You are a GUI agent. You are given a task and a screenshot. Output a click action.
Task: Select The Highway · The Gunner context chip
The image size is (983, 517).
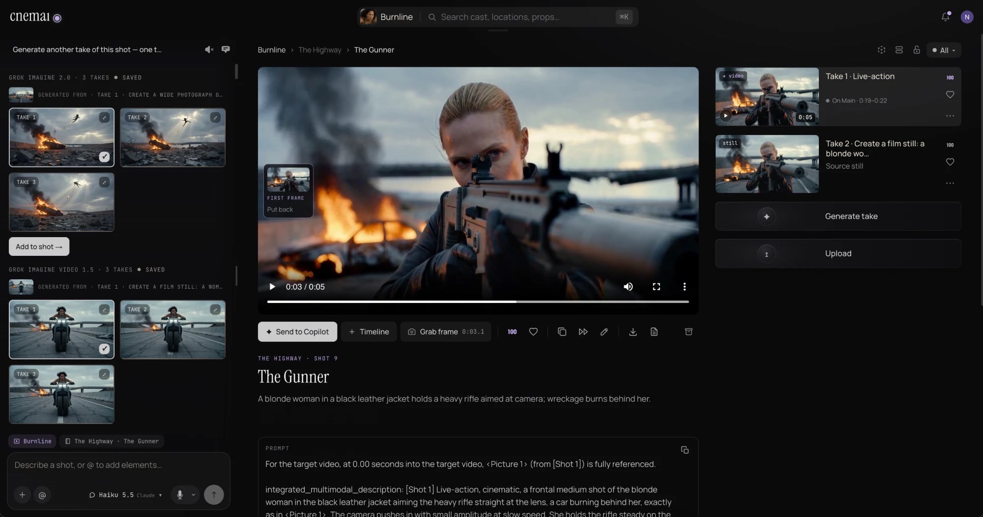coord(112,441)
